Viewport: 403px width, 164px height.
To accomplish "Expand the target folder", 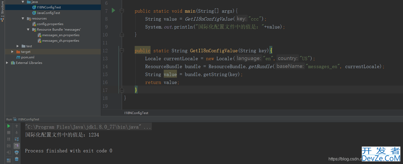I will coord(12,52).
